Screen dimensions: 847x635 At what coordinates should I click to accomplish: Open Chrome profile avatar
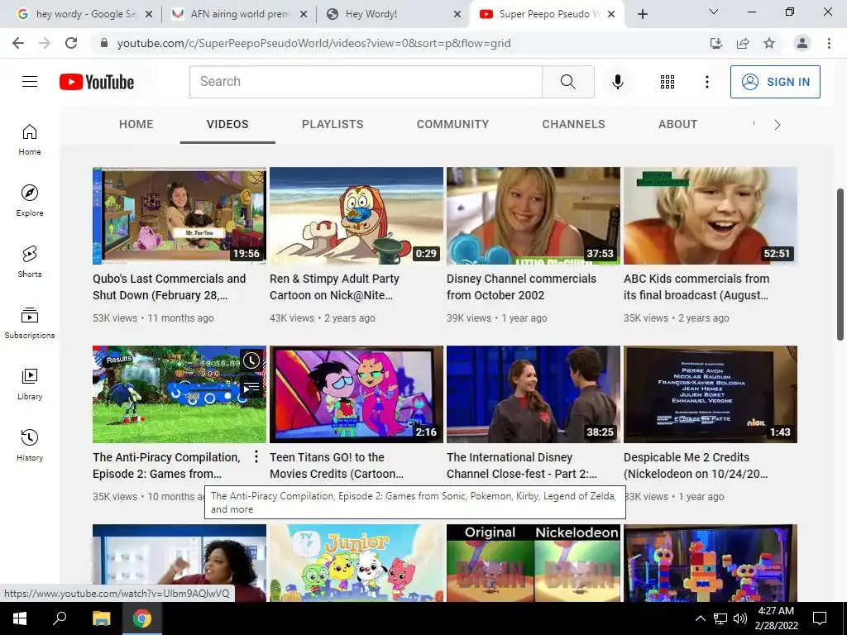coord(802,43)
